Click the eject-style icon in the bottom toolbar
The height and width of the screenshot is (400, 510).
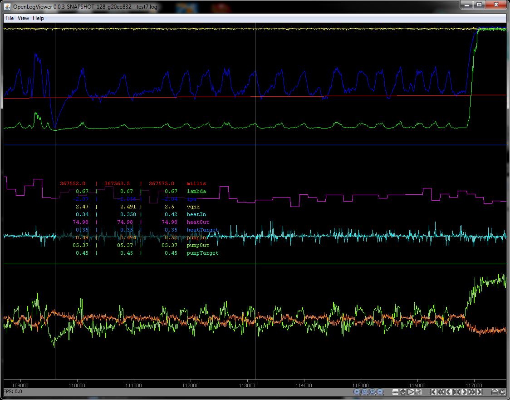[494, 392]
